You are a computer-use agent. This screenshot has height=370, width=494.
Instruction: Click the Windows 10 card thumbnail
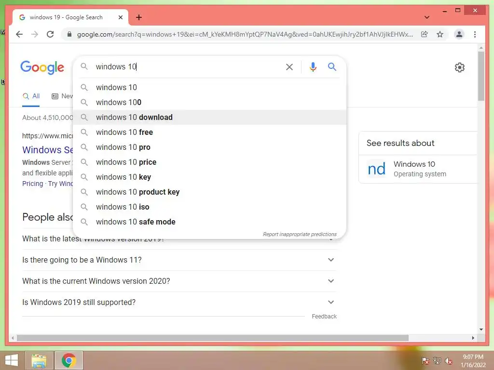click(377, 169)
